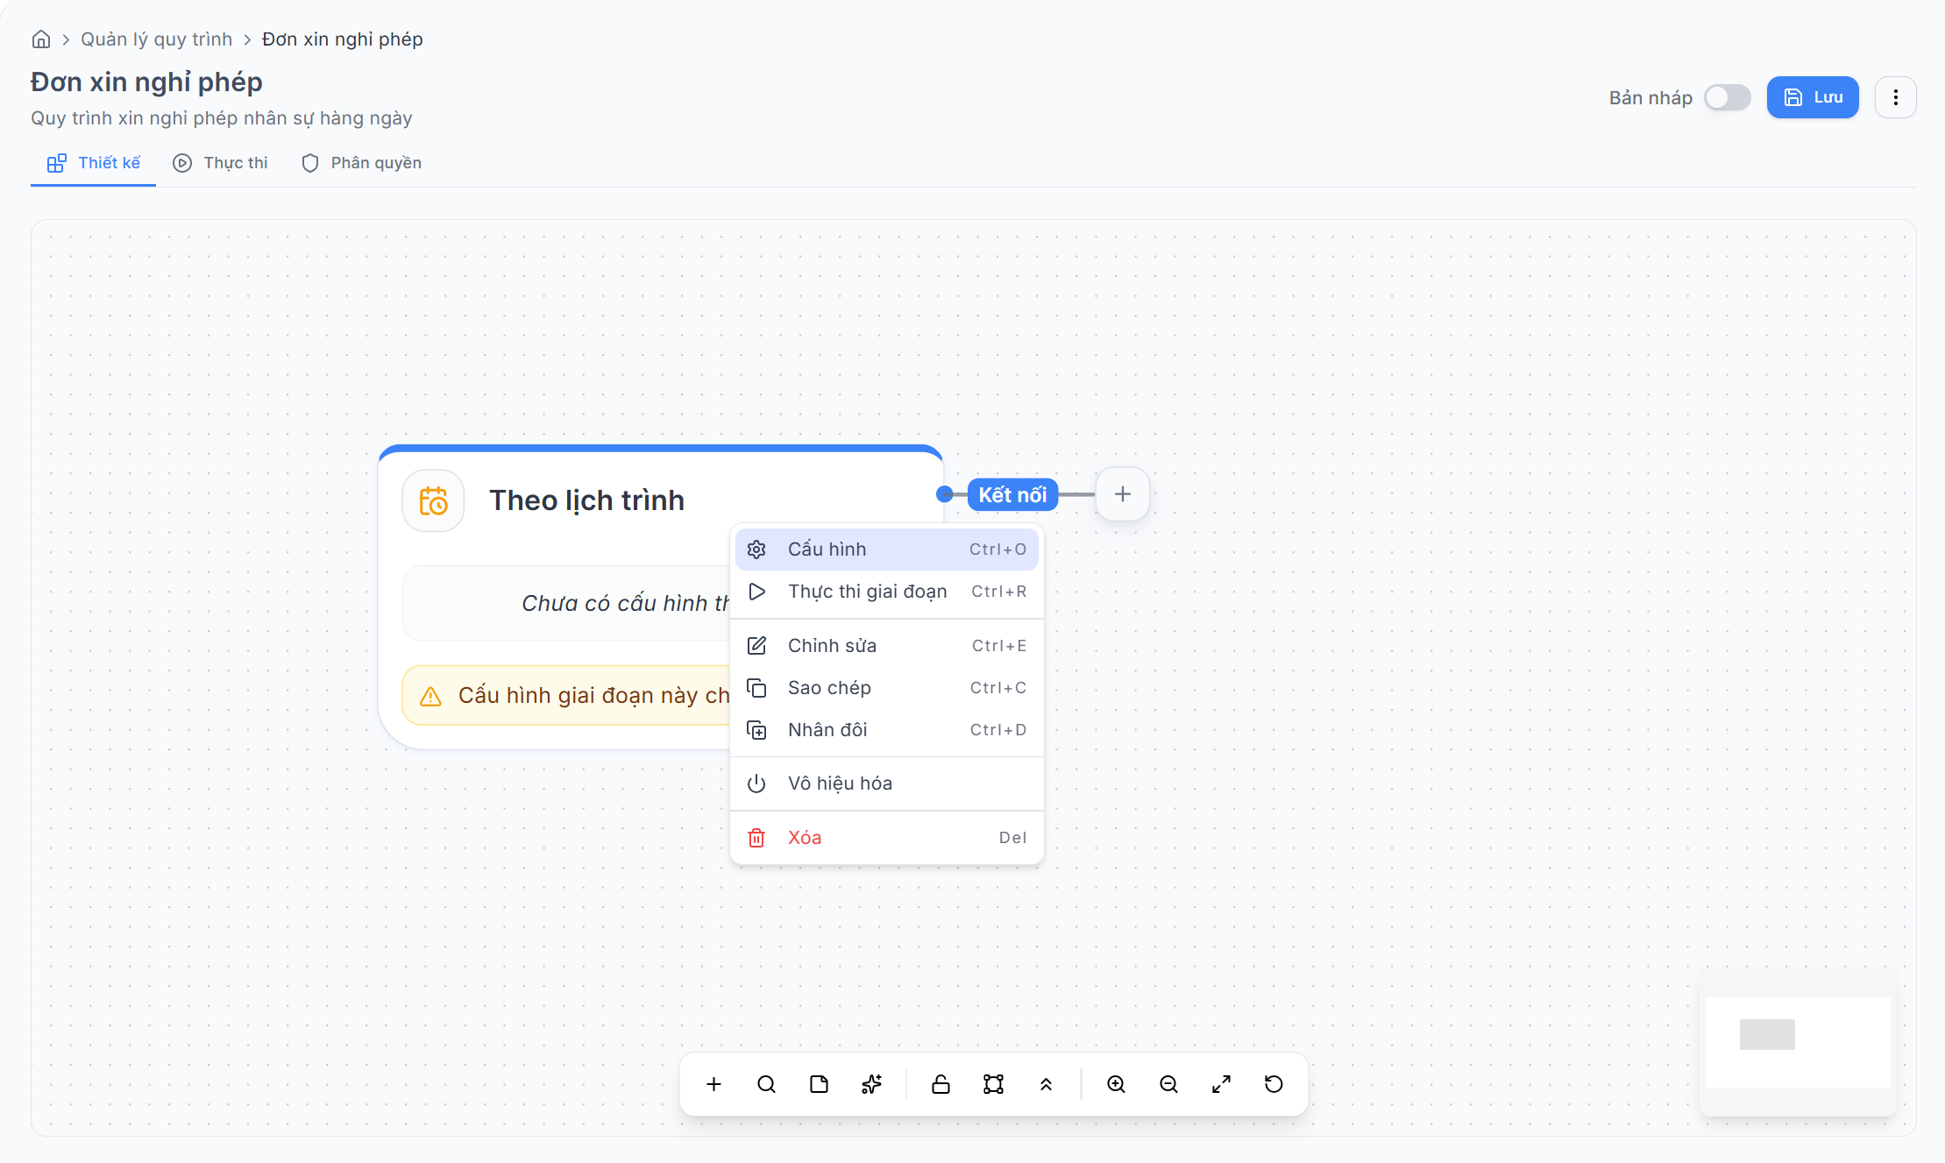Click the plus icon in bottom toolbar
Viewport: 1945px width, 1163px height.
pyautogui.click(x=713, y=1084)
